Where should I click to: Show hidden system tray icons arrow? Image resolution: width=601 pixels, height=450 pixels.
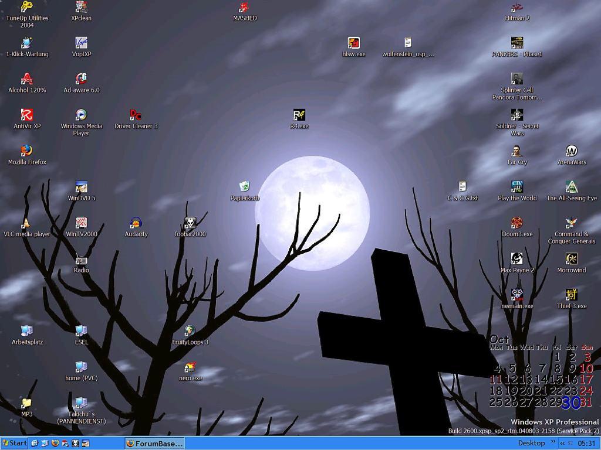[562, 443]
